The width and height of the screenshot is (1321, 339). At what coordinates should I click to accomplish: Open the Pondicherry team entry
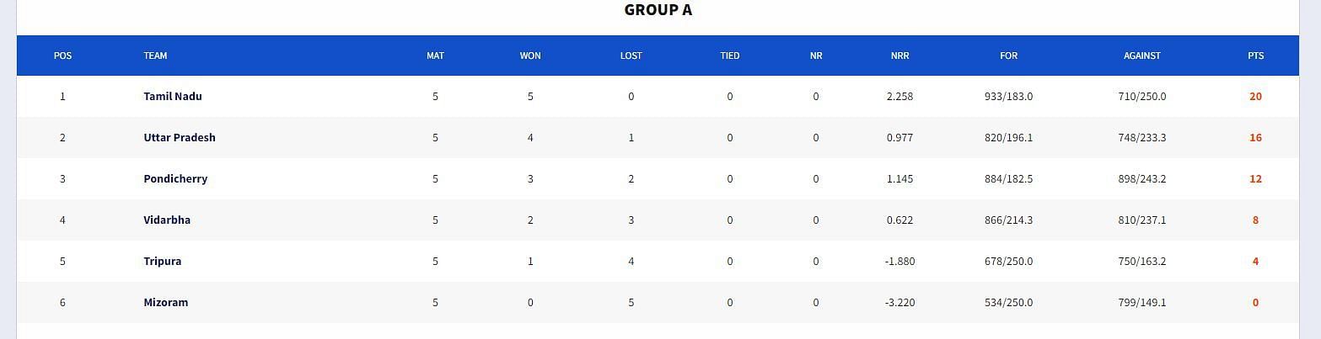coord(175,178)
